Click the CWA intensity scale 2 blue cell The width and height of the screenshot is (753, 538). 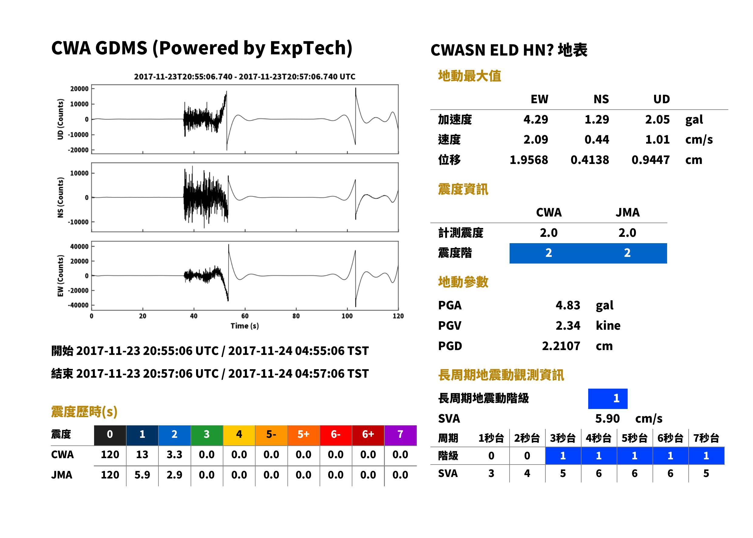coord(549,254)
